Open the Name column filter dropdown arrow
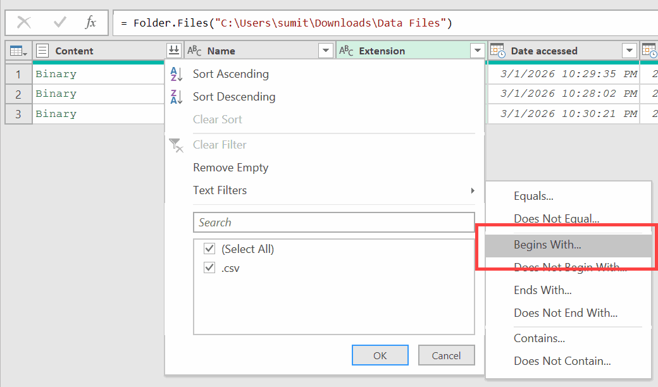The image size is (658, 387). 326,51
